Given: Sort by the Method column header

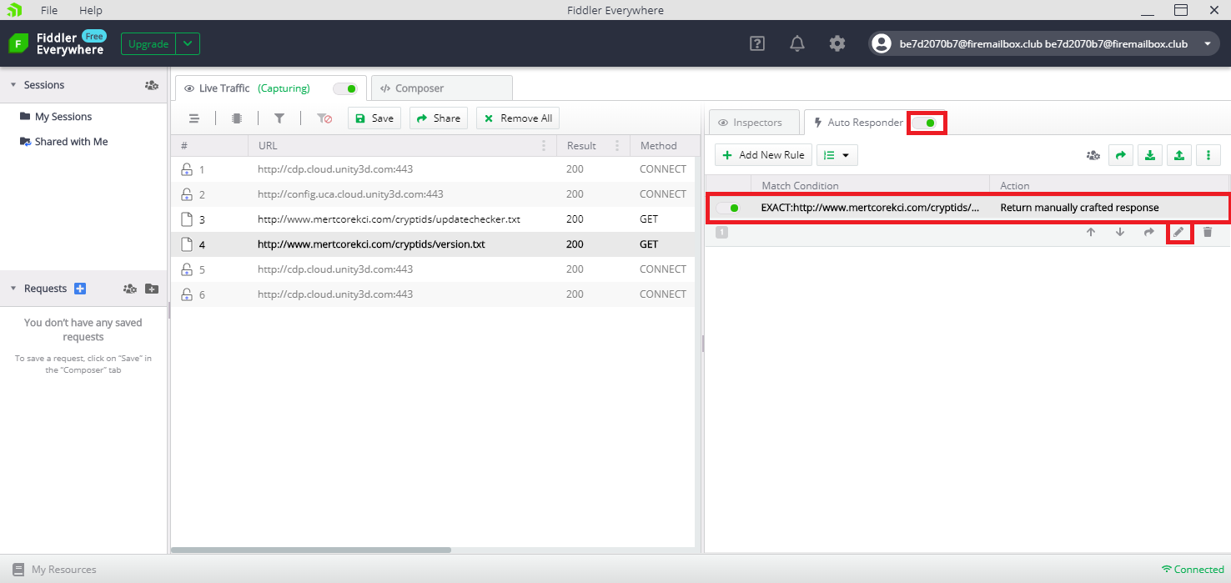Looking at the screenshot, I should tap(659, 146).
